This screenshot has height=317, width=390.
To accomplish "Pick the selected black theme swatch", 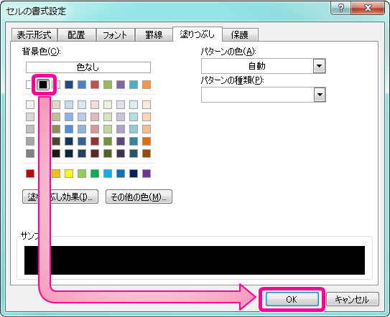I will tap(43, 85).
